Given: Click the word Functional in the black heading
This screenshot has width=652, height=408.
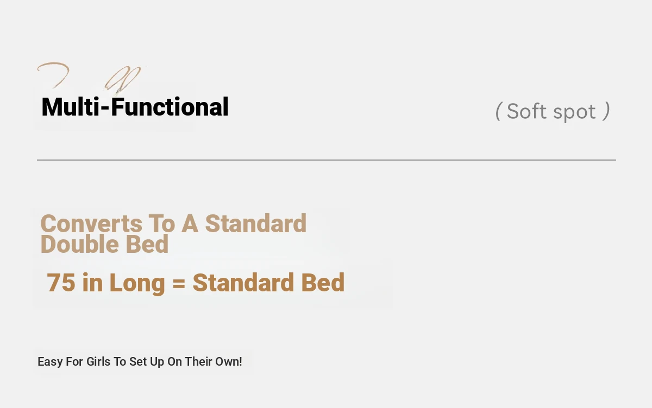Looking at the screenshot, I should [170, 107].
